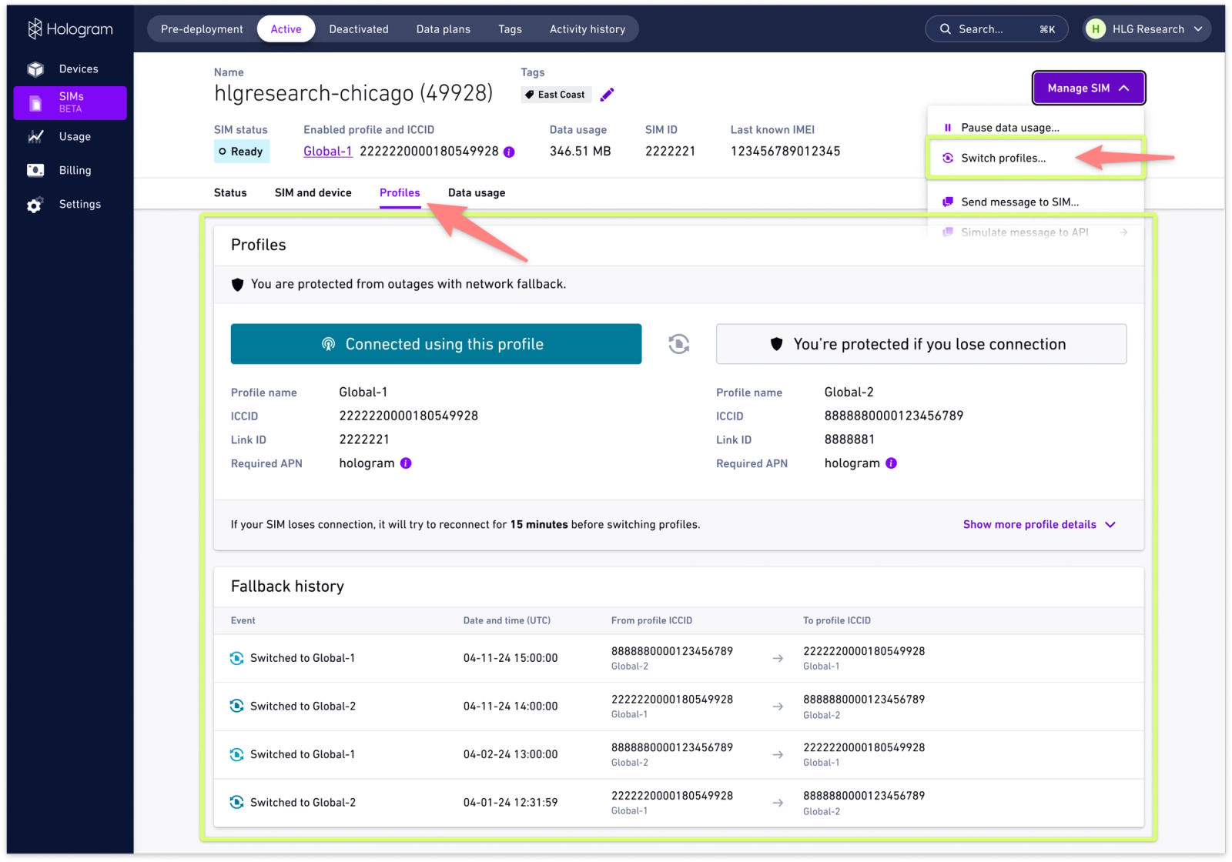
Task: Click Global-1 Required APN info icon
Action: tap(406, 463)
